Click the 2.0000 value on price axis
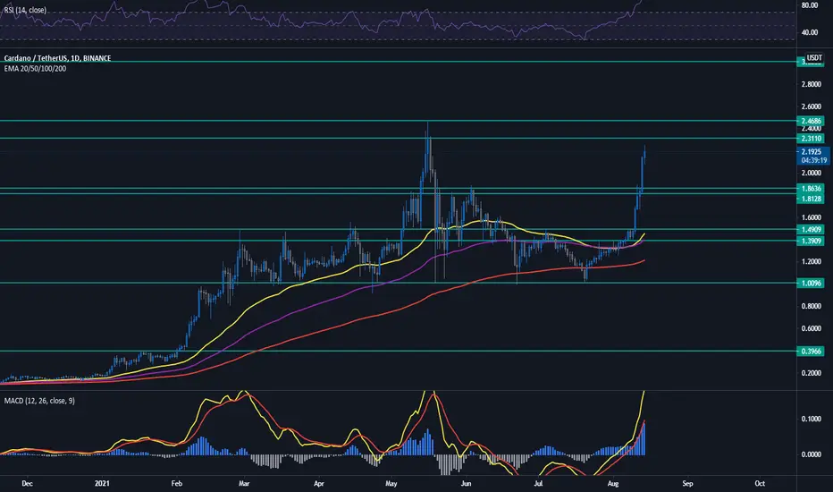 tap(812, 173)
